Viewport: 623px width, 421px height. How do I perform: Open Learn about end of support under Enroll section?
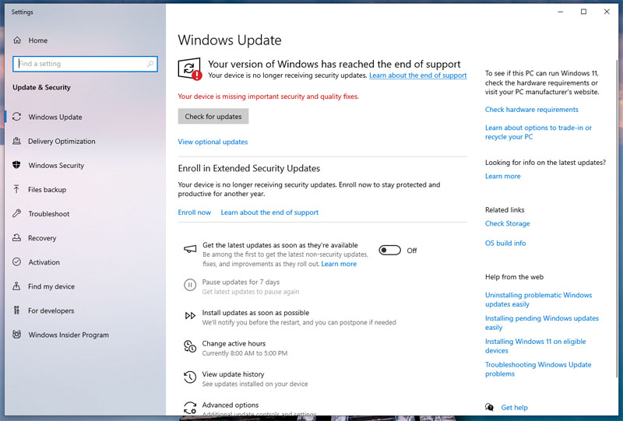pos(269,212)
